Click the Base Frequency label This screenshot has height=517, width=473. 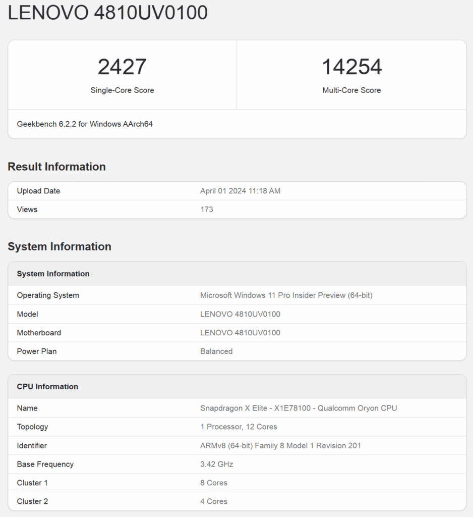point(45,464)
